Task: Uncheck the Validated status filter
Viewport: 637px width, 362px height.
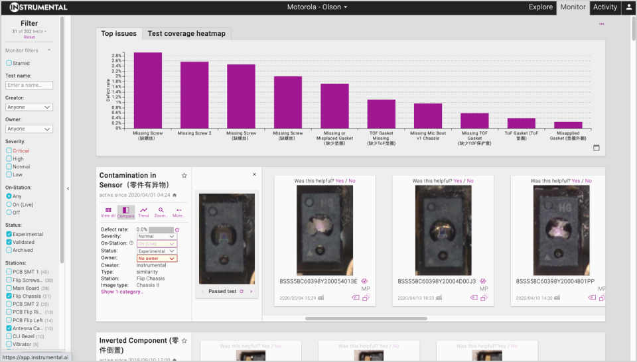Action: pyautogui.click(x=9, y=242)
